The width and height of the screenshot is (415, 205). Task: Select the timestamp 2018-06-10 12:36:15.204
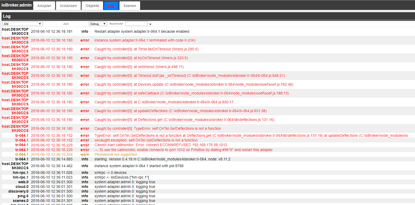click(52, 154)
